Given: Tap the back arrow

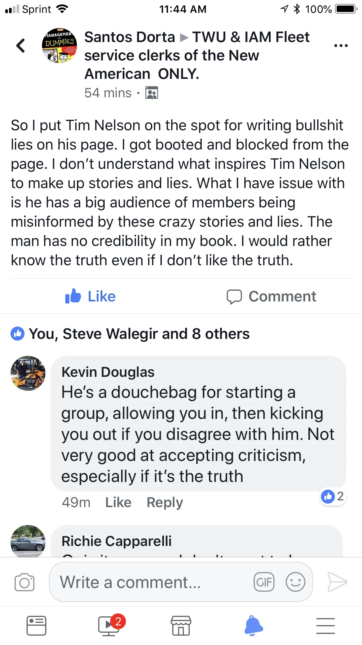Looking at the screenshot, I should pyautogui.click(x=21, y=46).
